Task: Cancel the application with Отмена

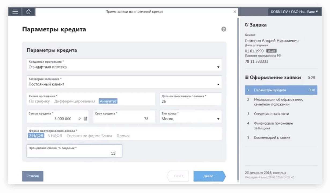Action: pyautogui.click(x=32, y=176)
